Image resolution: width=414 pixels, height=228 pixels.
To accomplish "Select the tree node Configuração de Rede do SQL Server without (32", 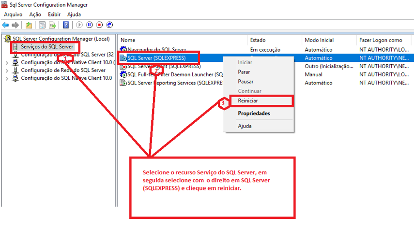I will (x=63, y=71).
